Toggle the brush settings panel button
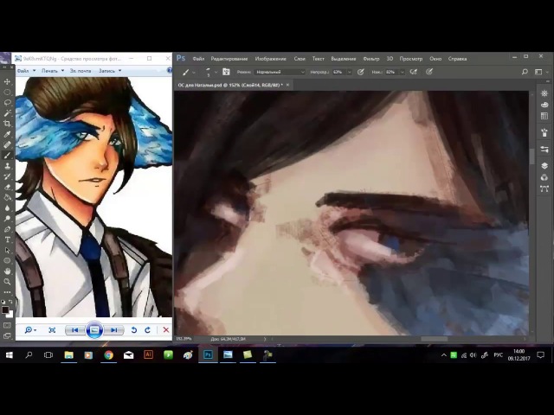554x415 pixels. 226,72
